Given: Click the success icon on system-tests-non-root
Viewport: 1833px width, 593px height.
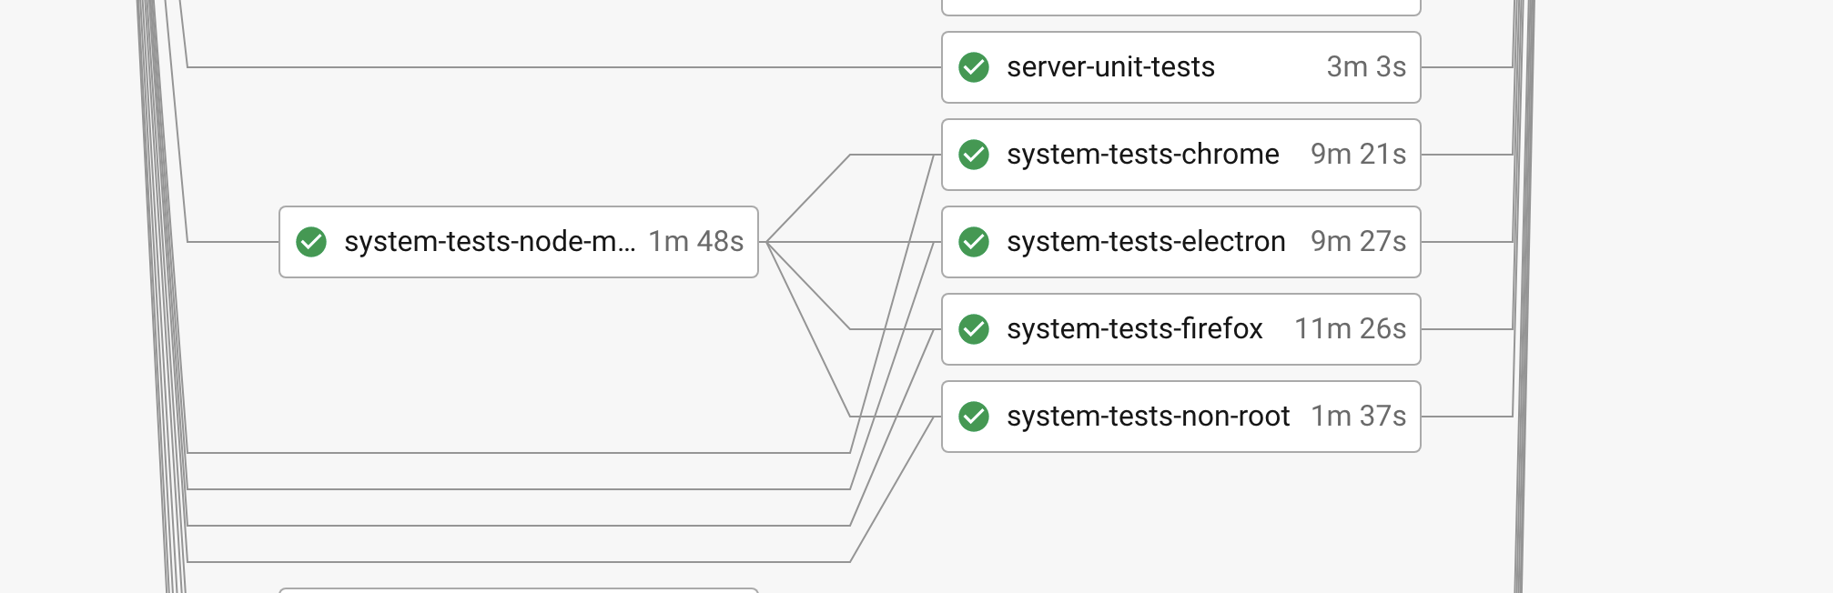Looking at the screenshot, I should [974, 417].
